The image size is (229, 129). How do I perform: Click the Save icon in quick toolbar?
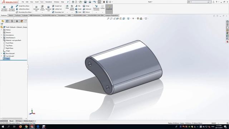point(85,2)
